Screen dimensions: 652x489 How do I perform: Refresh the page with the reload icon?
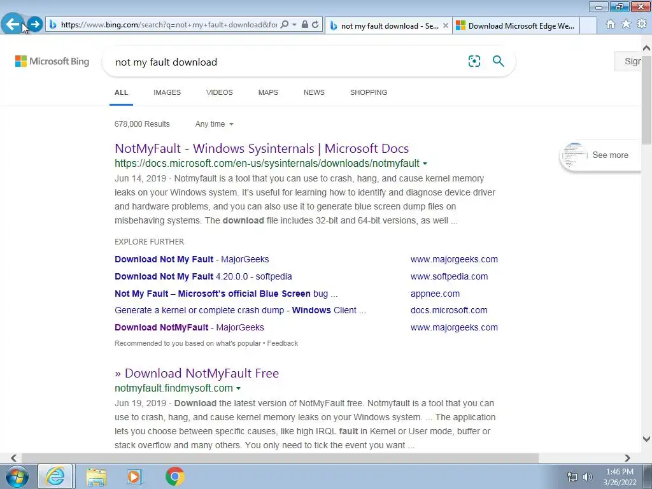click(x=316, y=25)
